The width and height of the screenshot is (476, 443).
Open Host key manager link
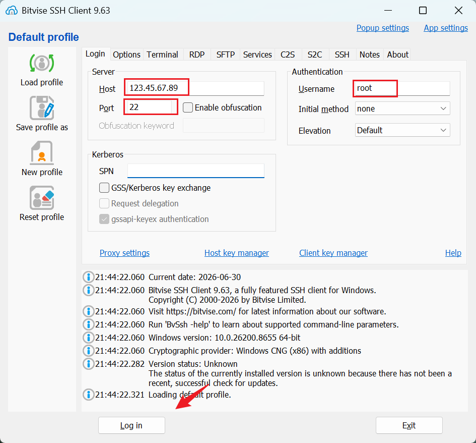(x=236, y=253)
